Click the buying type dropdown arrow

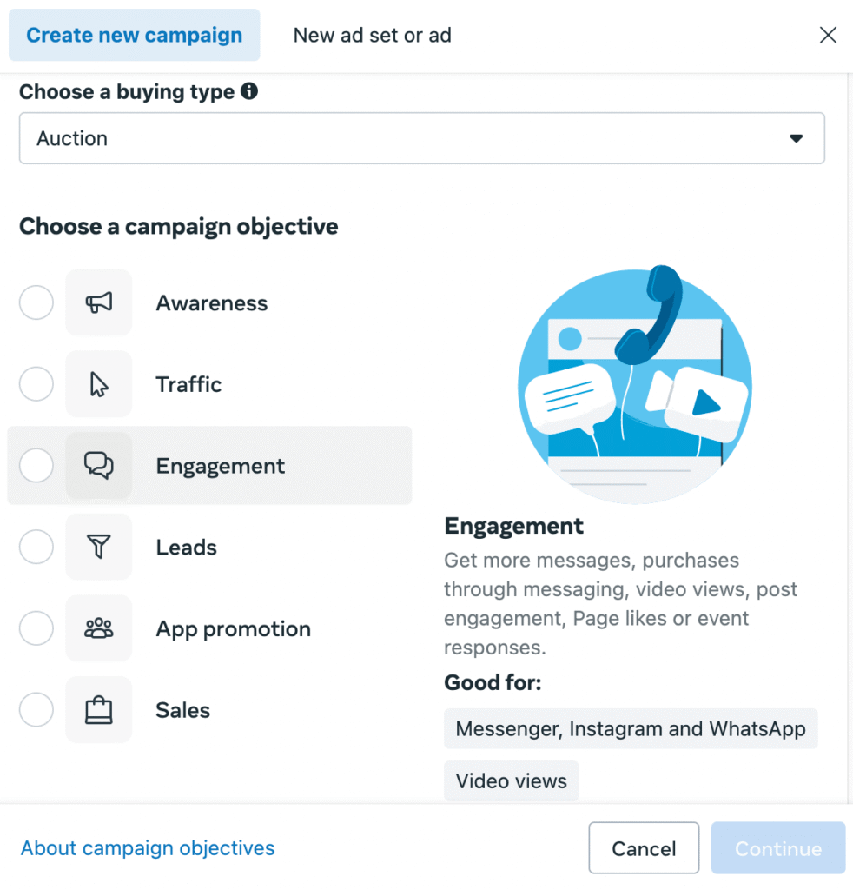point(796,138)
